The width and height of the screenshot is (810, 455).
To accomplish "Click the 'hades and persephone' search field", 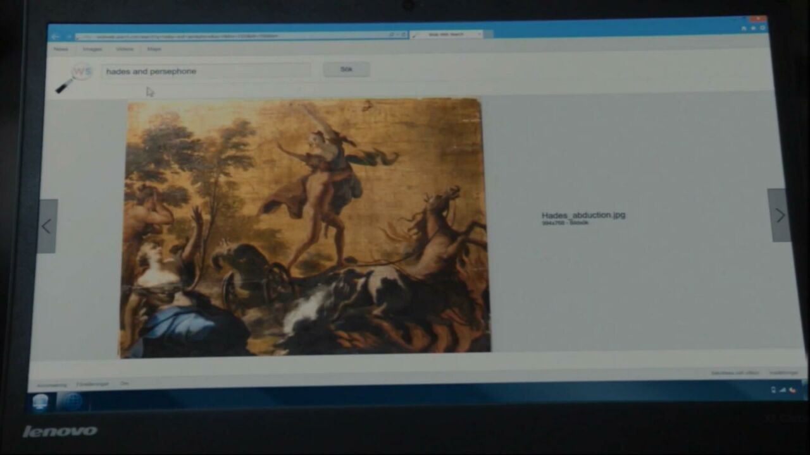I will (x=206, y=71).
